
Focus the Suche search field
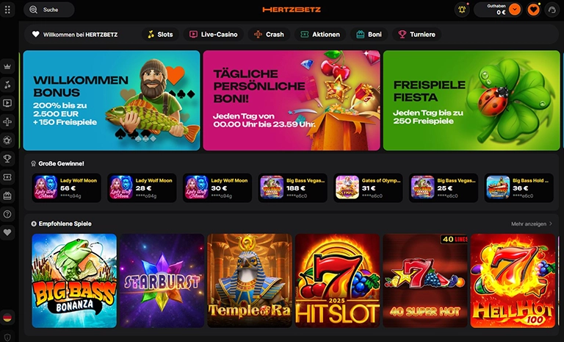pos(49,10)
